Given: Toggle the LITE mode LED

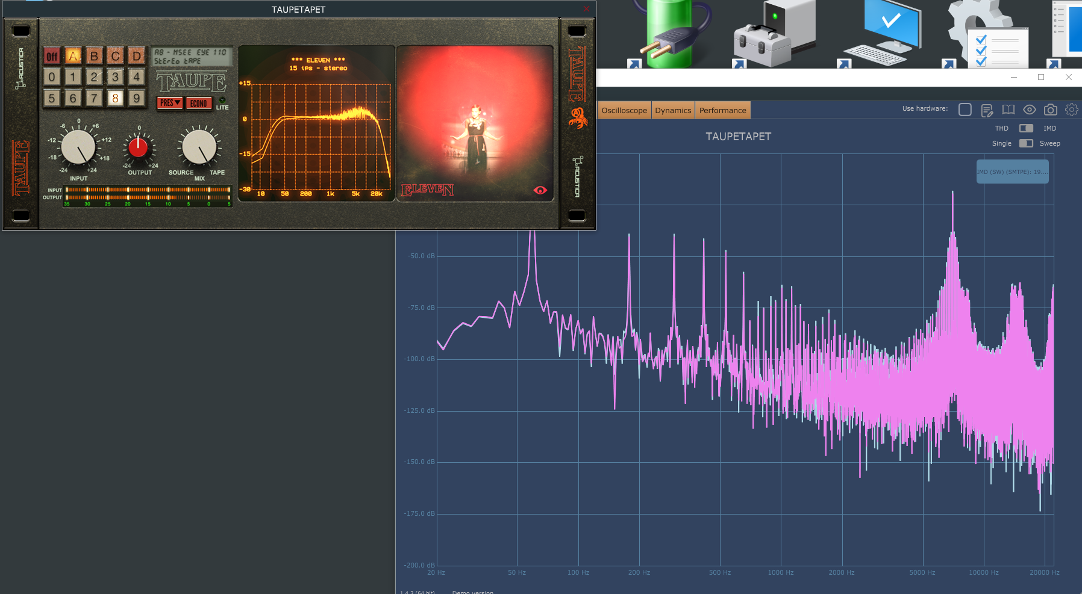Looking at the screenshot, I should click(x=222, y=100).
